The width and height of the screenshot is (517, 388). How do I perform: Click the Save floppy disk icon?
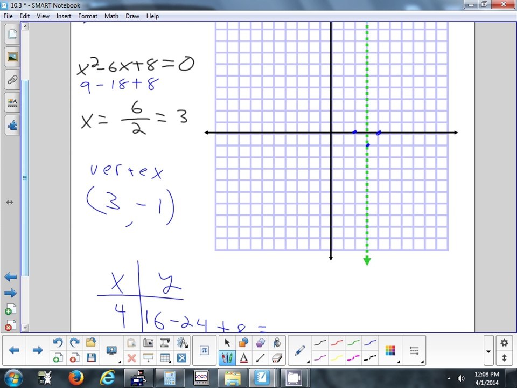91,358
